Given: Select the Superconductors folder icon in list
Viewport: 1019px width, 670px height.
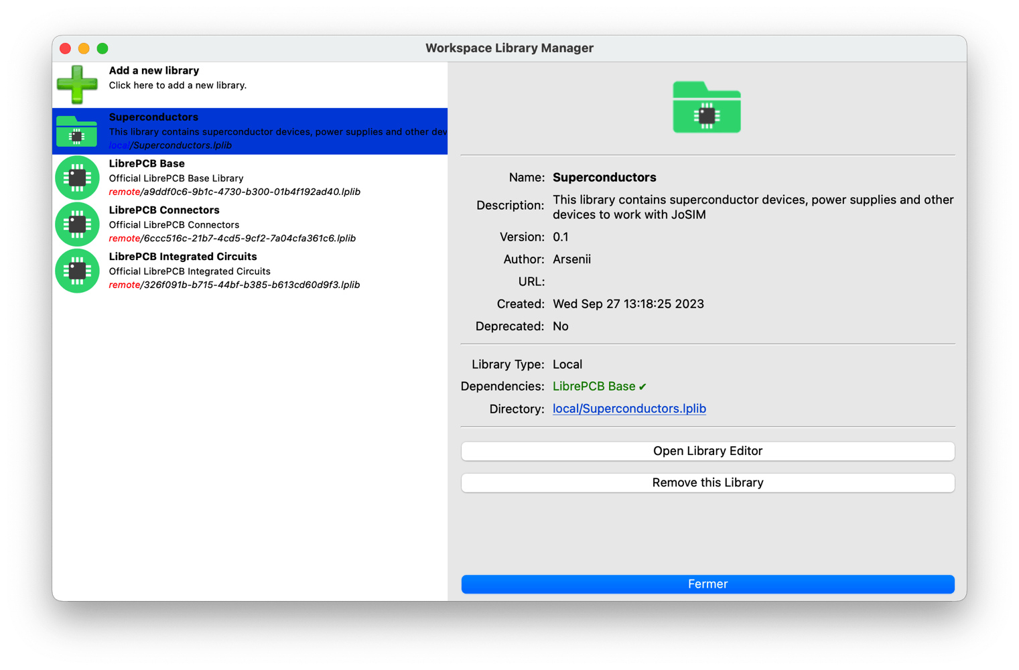Looking at the screenshot, I should tap(77, 131).
